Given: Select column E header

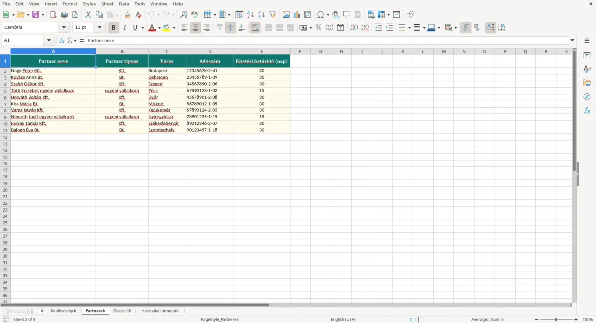Looking at the screenshot, I should click(262, 51).
